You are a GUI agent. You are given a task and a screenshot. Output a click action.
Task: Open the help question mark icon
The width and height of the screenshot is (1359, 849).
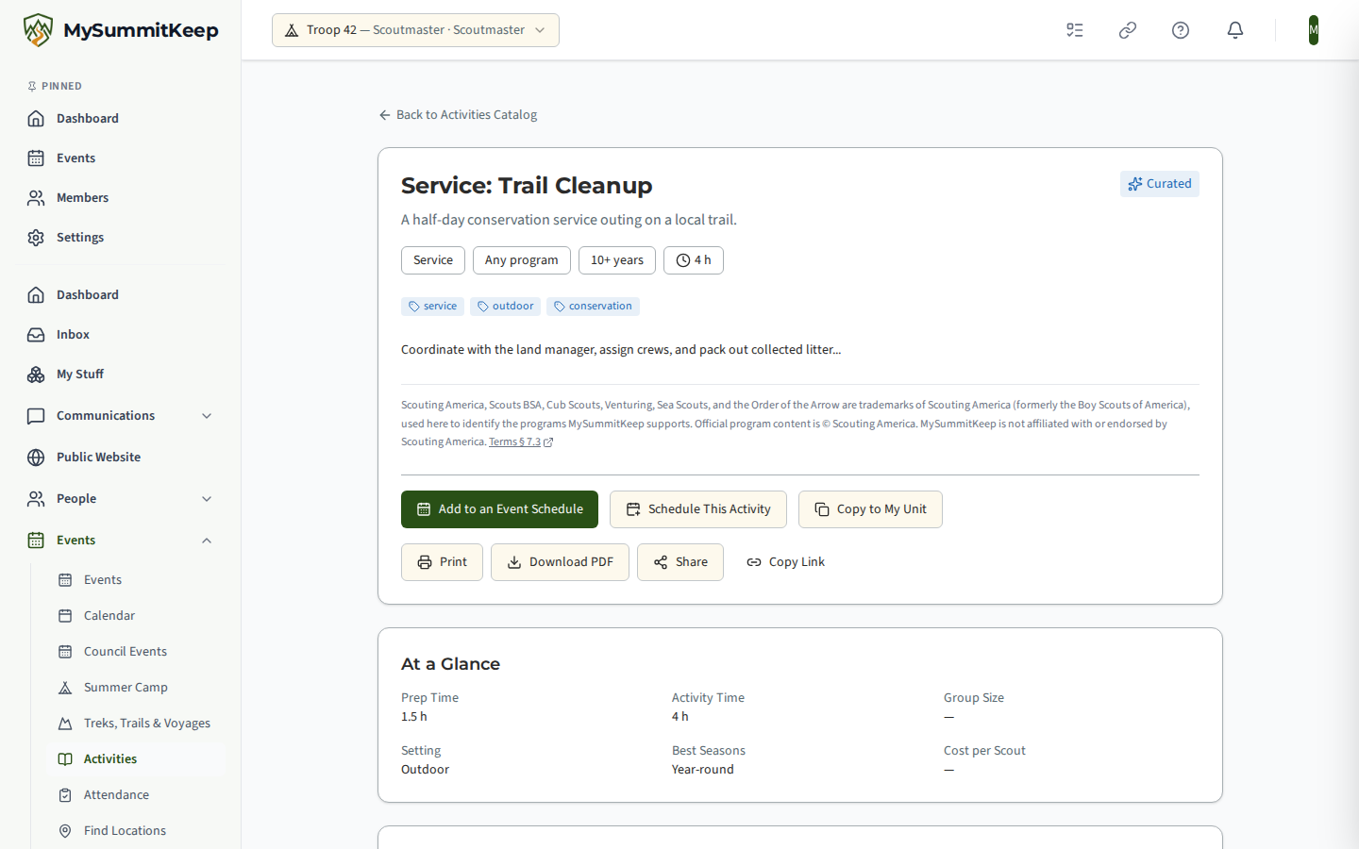click(1181, 30)
